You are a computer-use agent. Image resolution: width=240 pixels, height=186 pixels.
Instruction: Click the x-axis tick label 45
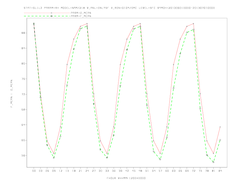point(134,171)
